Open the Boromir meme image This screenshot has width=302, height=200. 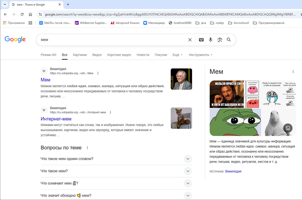226,94
